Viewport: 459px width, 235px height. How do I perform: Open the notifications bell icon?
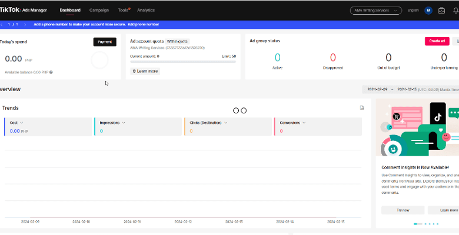(456, 11)
